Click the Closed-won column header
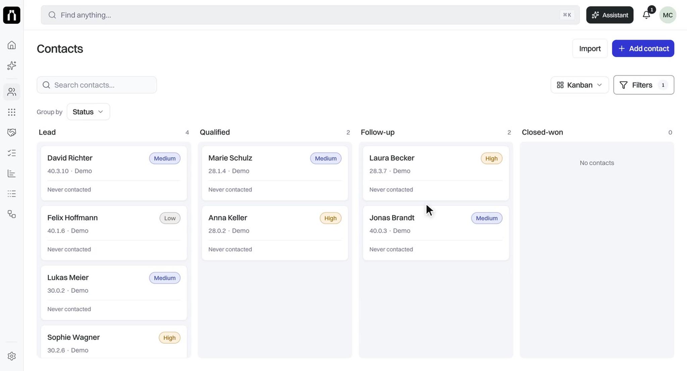687x371 pixels. [x=542, y=132]
